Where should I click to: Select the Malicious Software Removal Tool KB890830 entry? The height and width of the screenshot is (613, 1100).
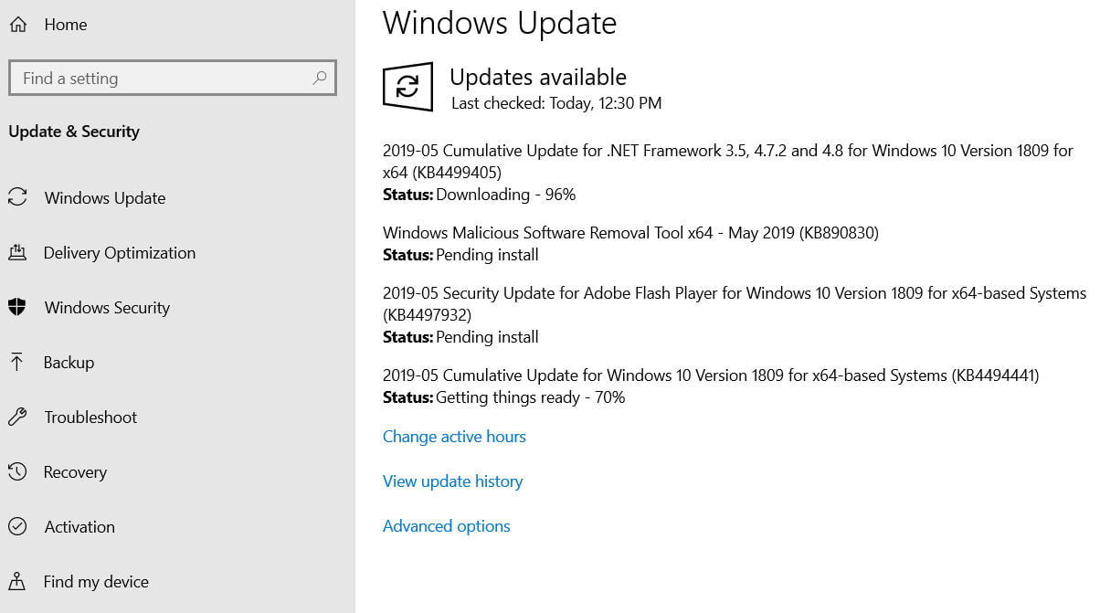coord(630,233)
